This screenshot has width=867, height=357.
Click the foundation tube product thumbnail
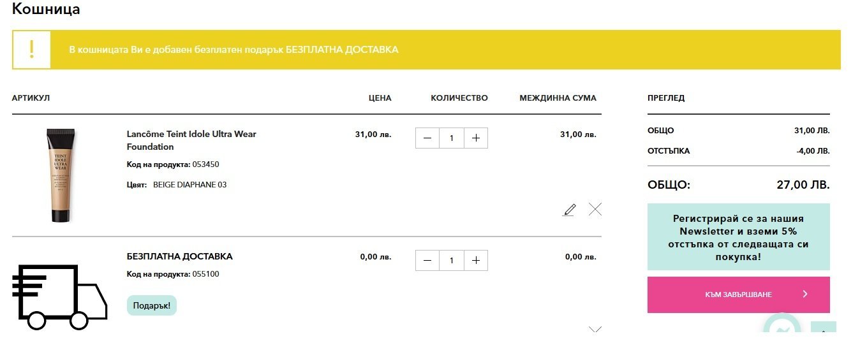(61, 175)
